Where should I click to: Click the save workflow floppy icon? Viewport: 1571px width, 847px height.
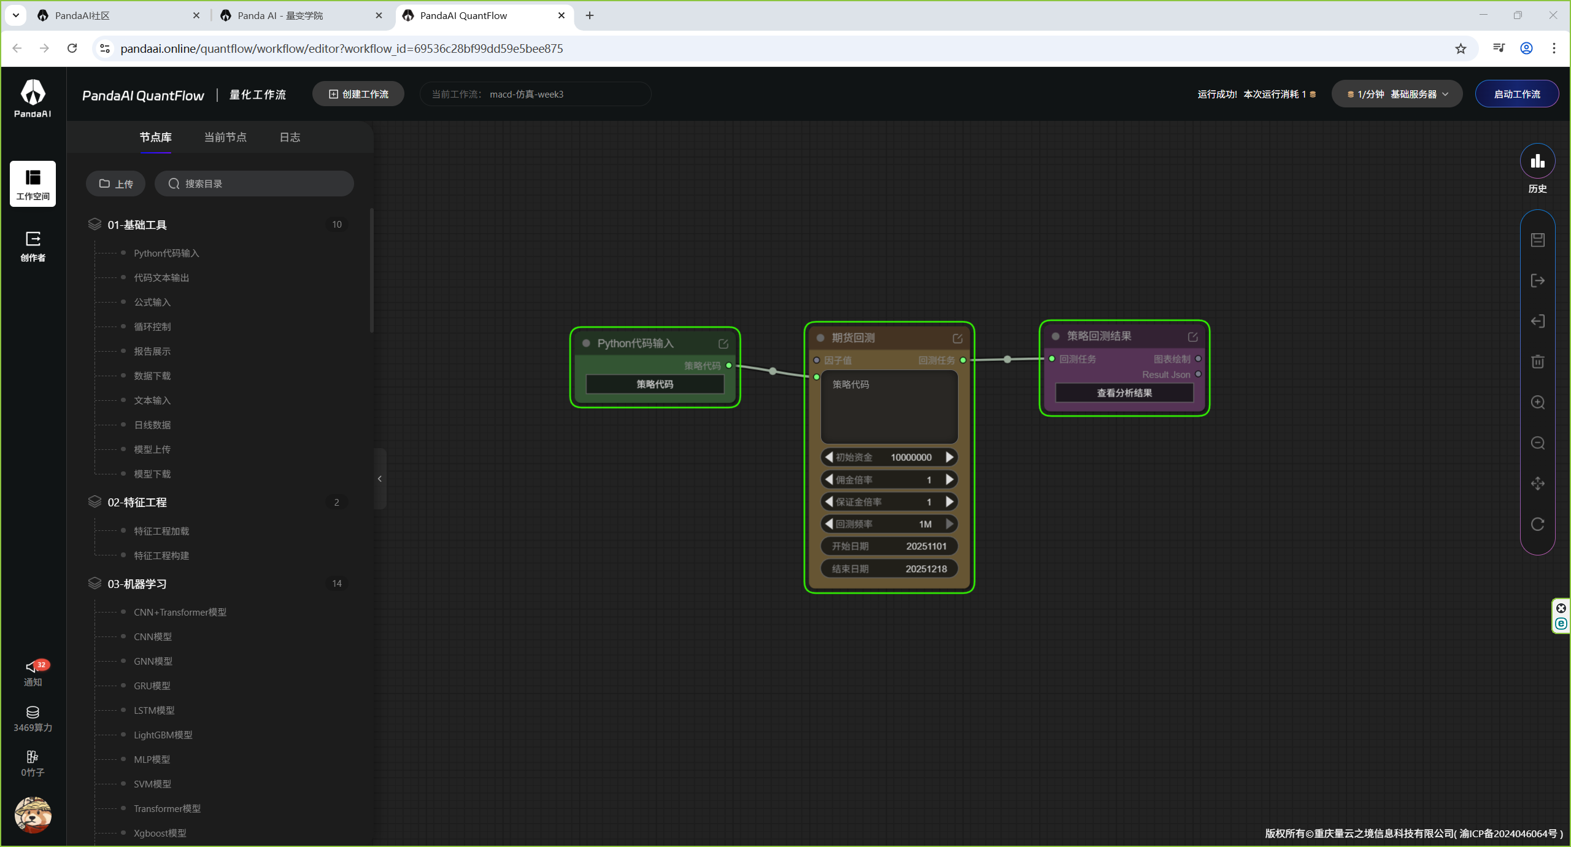pyautogui.click(x=1537, y=240)
